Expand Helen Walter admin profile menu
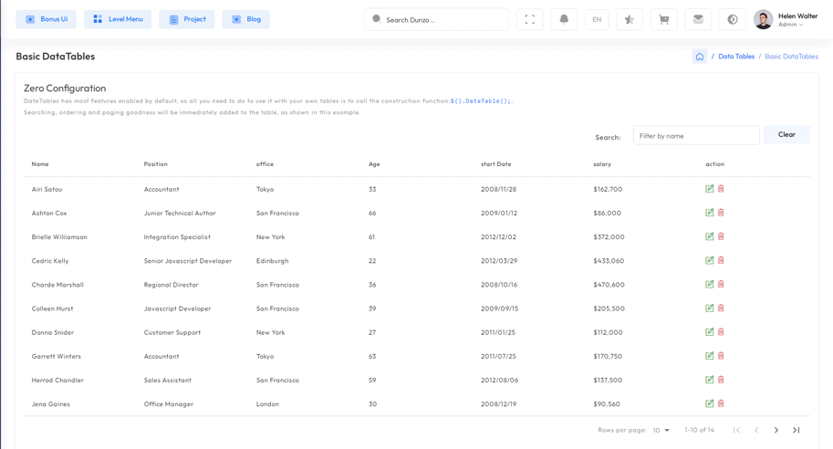Screen dimensions: 833x449 coord(790,19)
